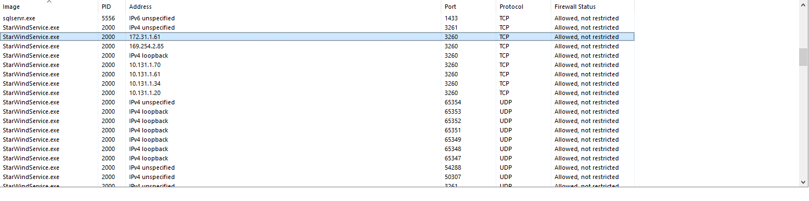The height and width of the screenshot is (201, 809).
Task: Click StarWindService.exe image cell for 10.131.1.70 row
Action: click(31, 65)
